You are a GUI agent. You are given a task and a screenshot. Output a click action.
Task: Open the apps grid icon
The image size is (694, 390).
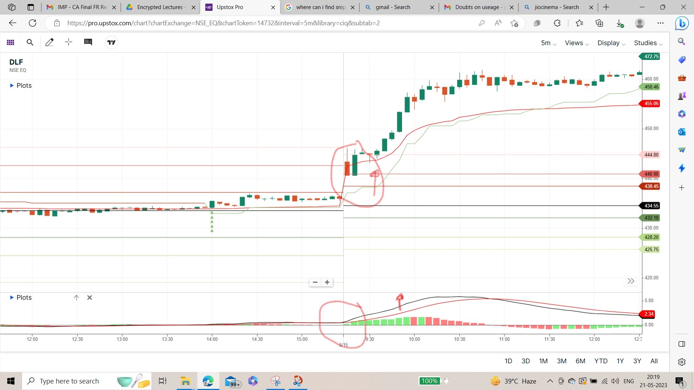(x=10, y=42)
